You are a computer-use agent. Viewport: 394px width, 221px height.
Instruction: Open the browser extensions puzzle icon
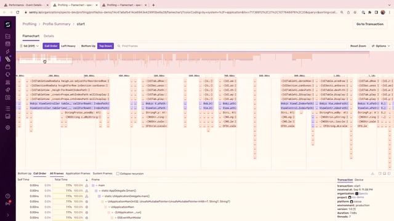pos(369,12)
